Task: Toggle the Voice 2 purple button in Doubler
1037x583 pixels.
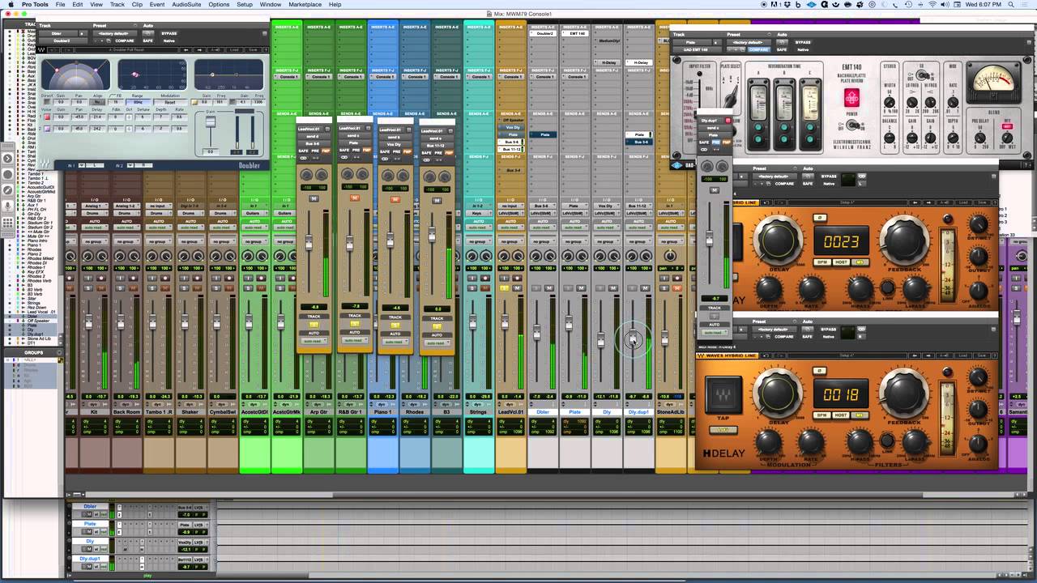Action: (46, 128)
